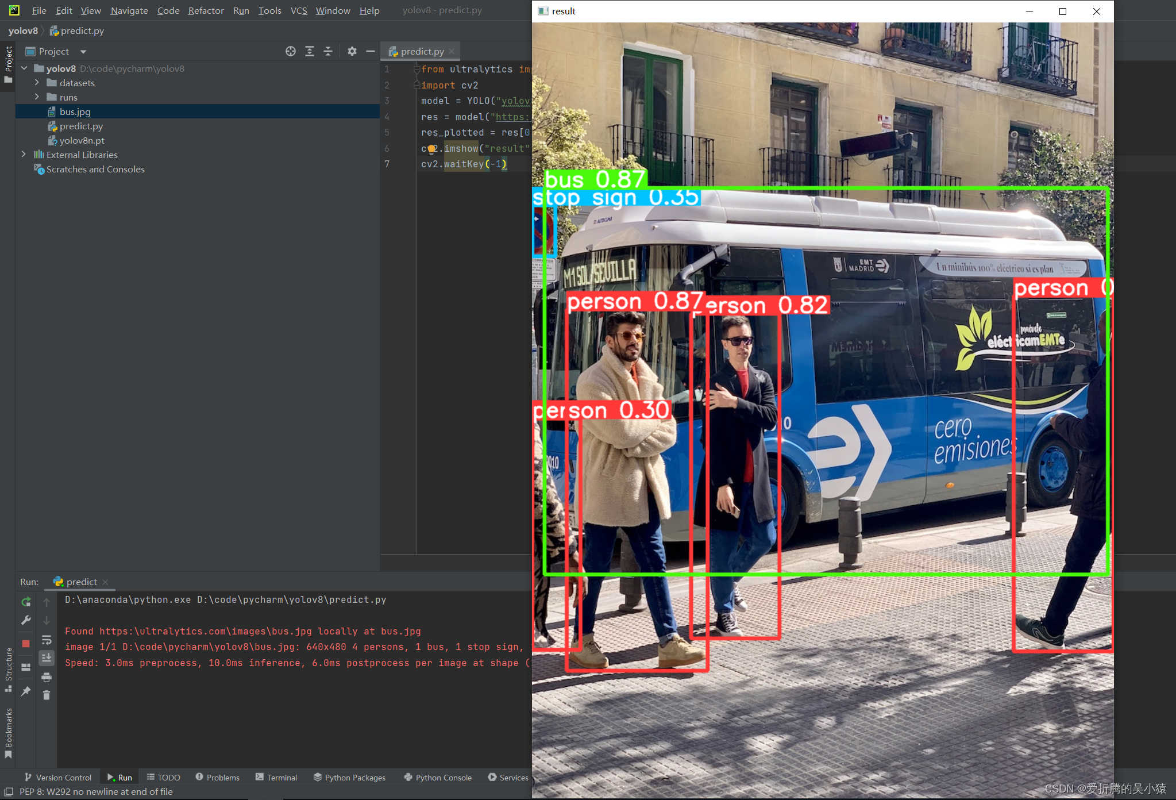
Task: Open Project panel gear options
Action: pyautogui.click(x=352, y=51)
